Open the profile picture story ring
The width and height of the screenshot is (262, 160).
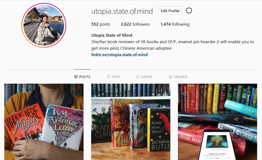tap(44, 25)
